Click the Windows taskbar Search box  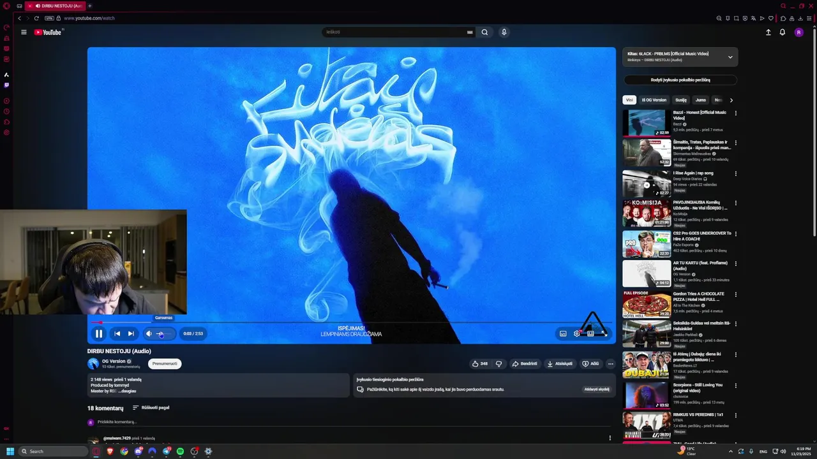[52, 451]
